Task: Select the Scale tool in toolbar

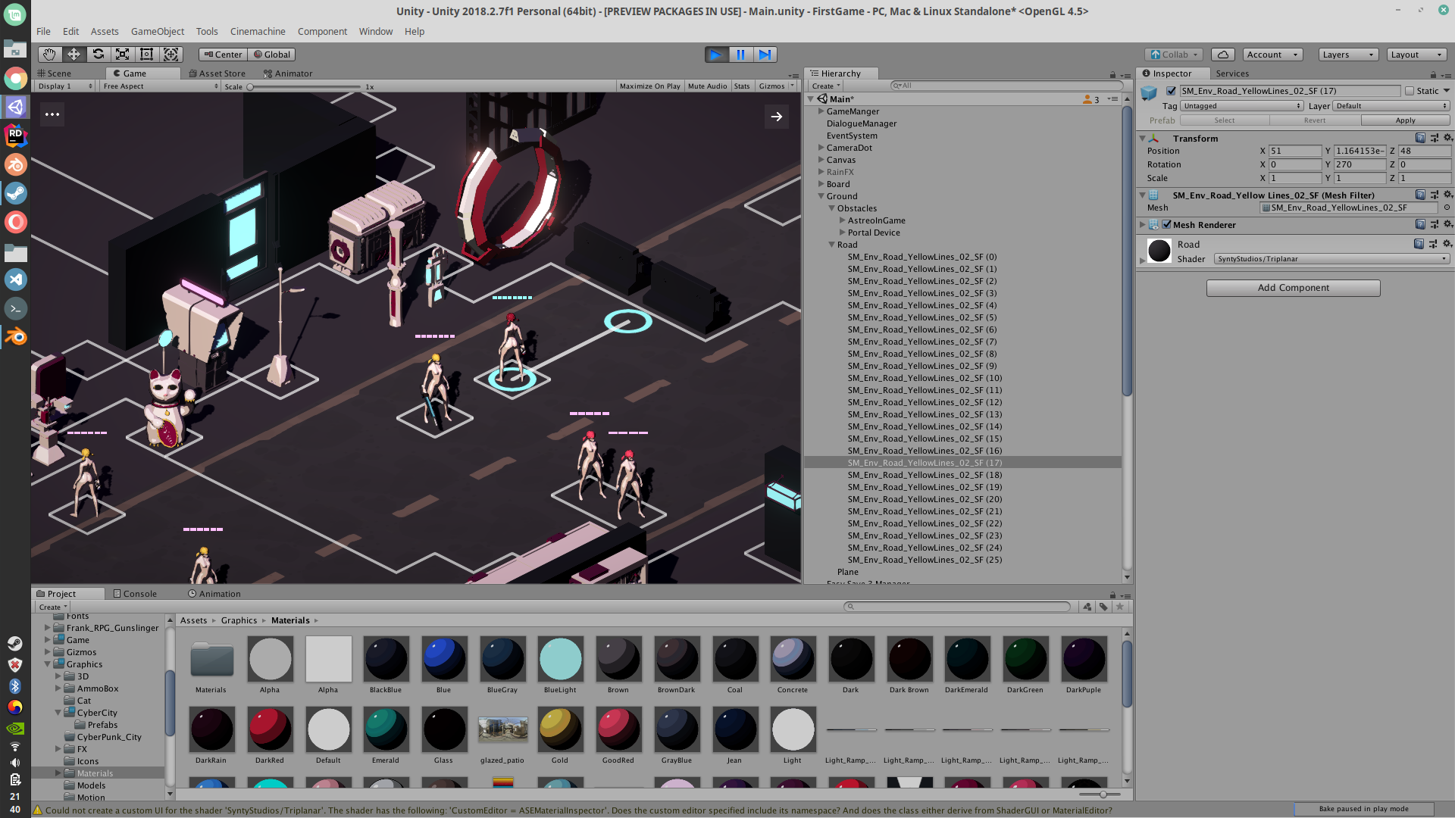Action: [122, 55]
